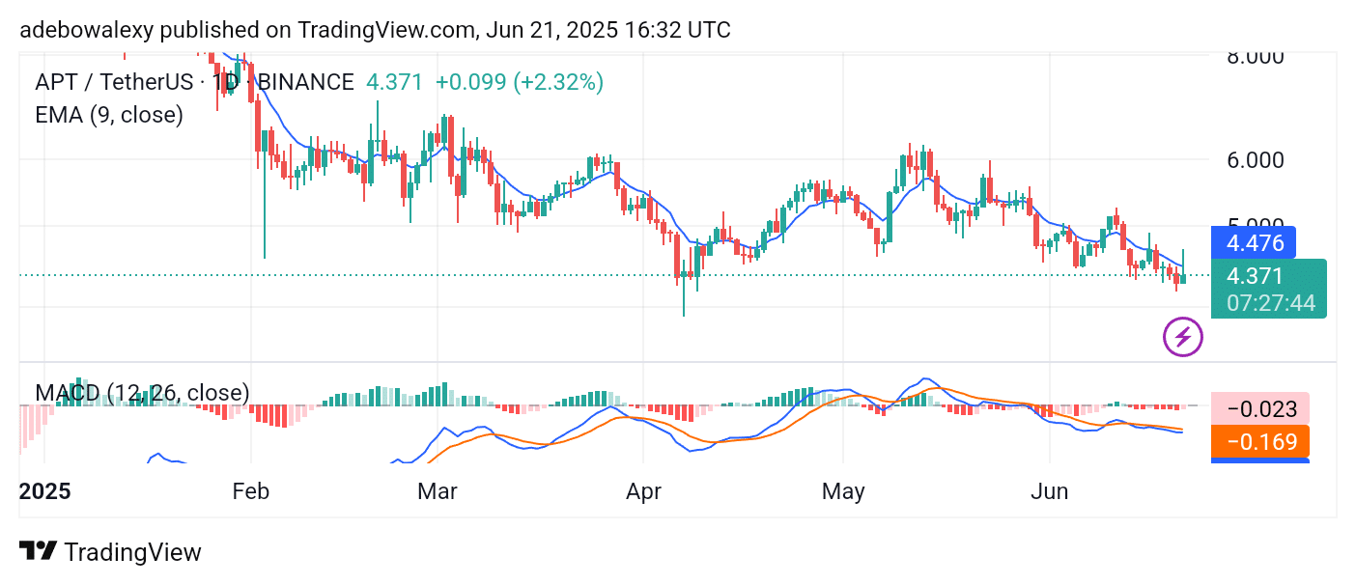Click the TradingView logo icon

[x=38, y=551]
